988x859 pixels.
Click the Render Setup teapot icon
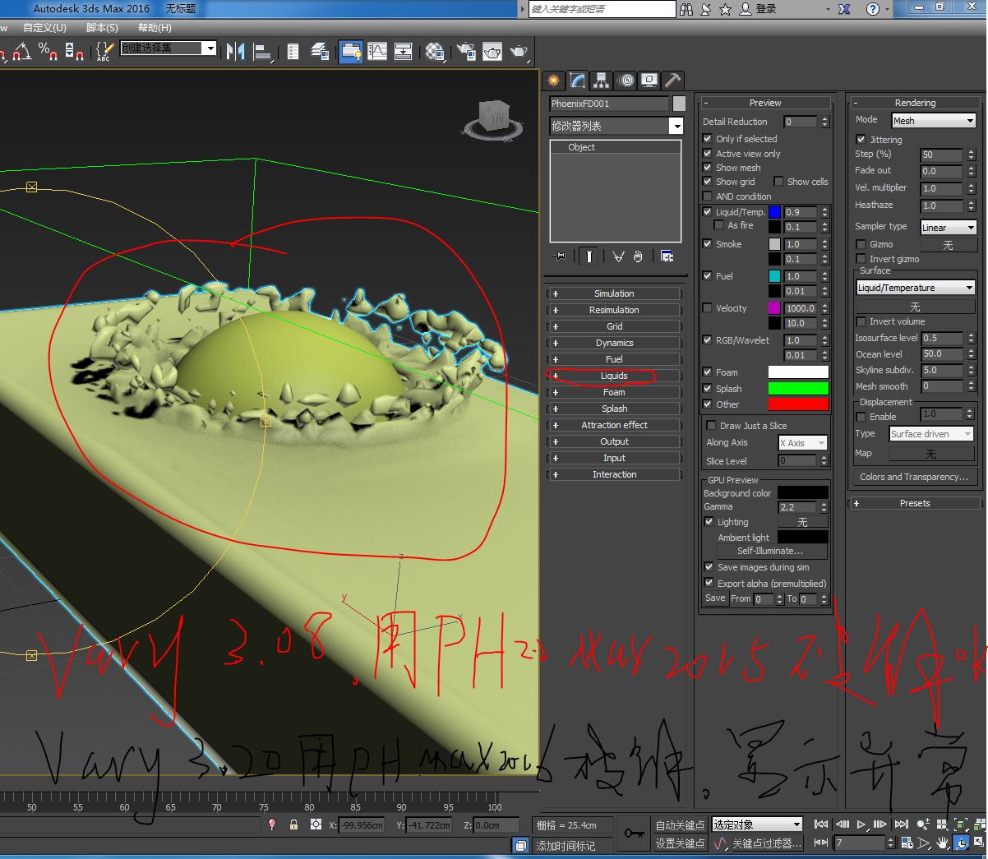coord(466,52)
